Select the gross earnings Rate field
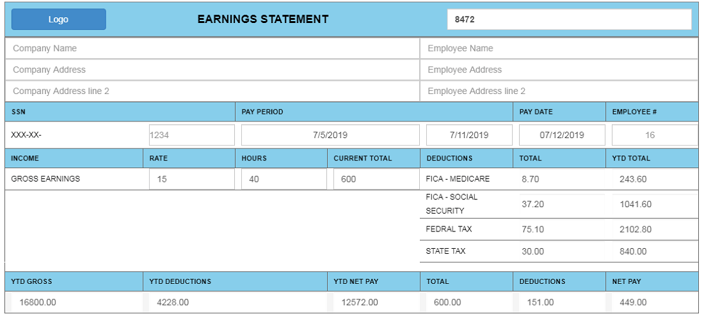The width and height of the screenshot is (704, 321). [x=191, y=179]
